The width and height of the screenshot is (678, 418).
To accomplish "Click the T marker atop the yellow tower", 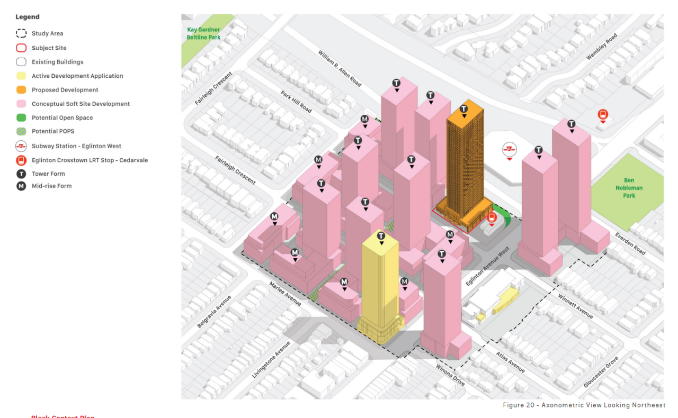I will [381, 236].
